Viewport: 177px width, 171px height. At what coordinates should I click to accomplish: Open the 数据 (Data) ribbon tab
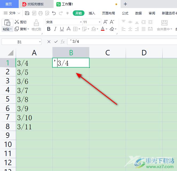click(x=138, y=13)
